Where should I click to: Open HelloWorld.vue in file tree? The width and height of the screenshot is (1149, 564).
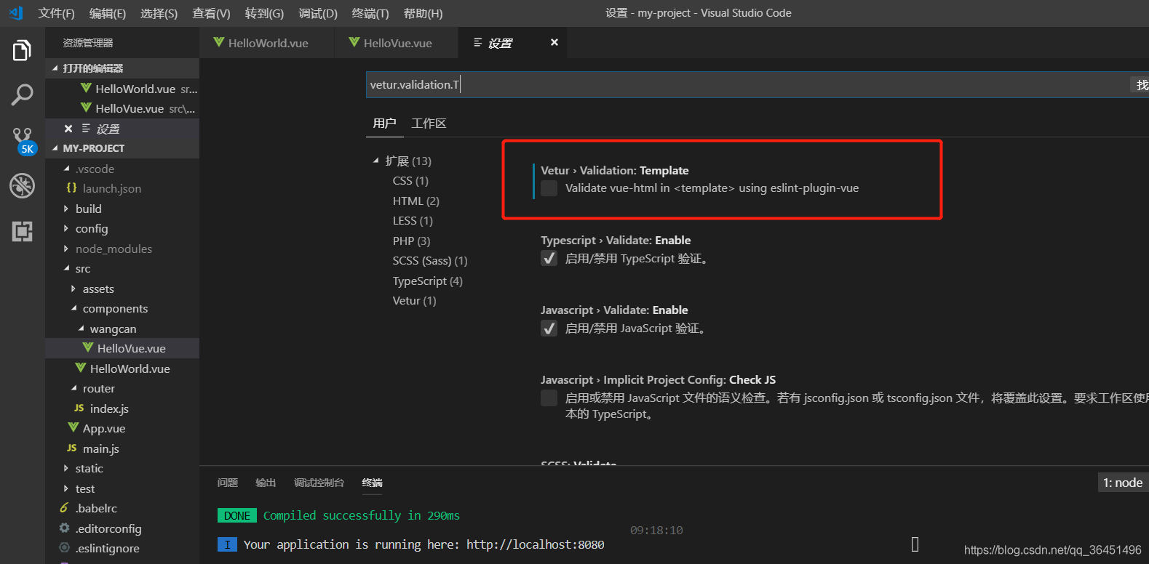click(130, 368)
